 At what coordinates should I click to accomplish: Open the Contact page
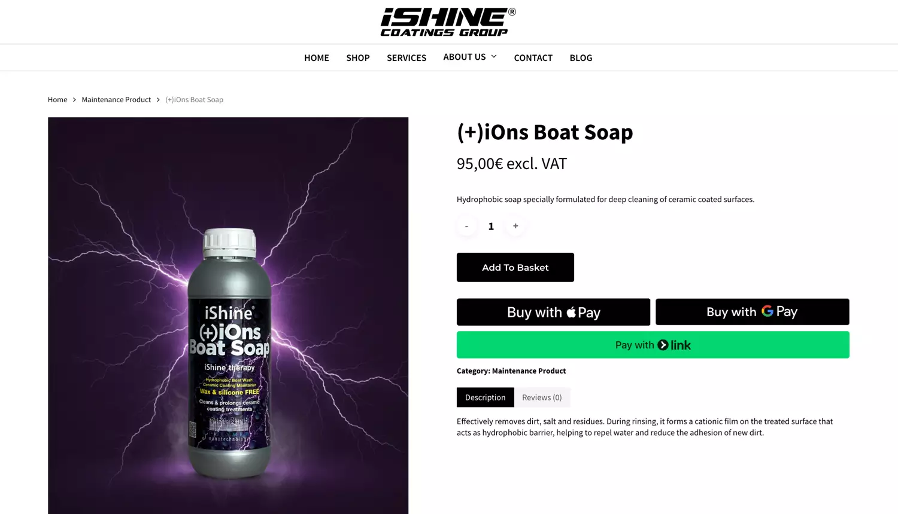533,58
